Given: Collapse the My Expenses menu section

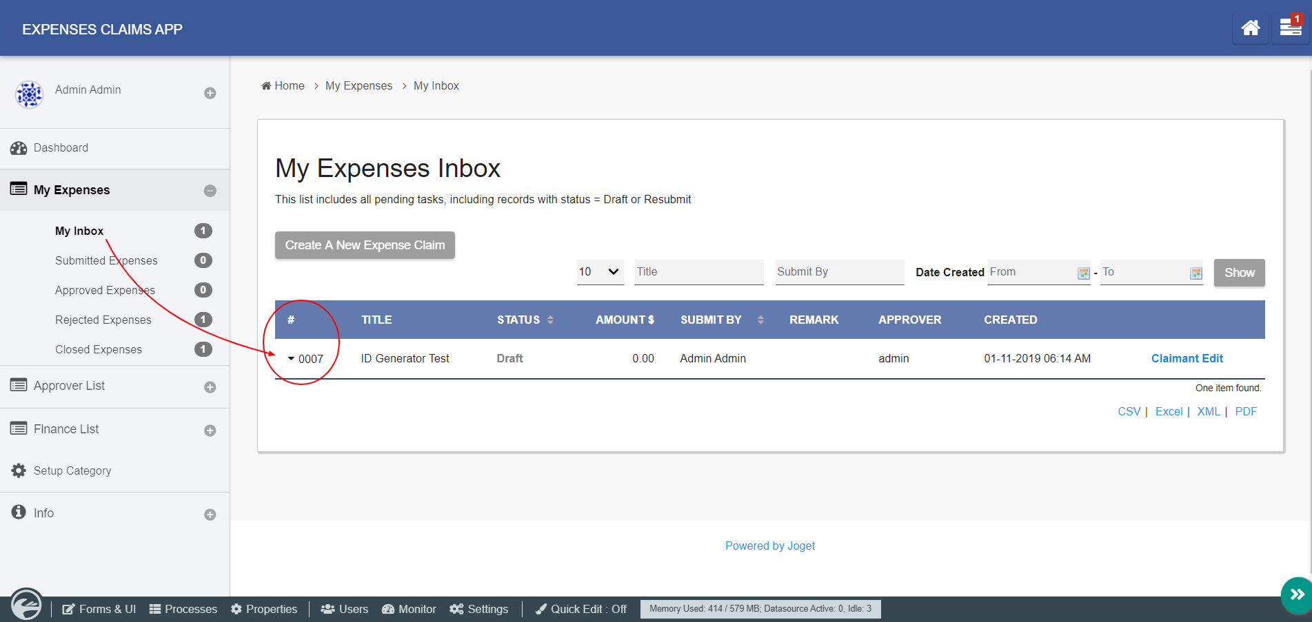Looking at the screenshot, I should point(210,191).
